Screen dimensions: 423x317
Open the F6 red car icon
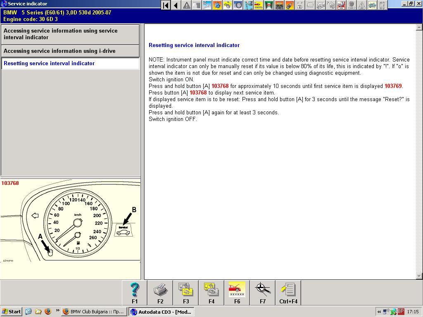237,293
